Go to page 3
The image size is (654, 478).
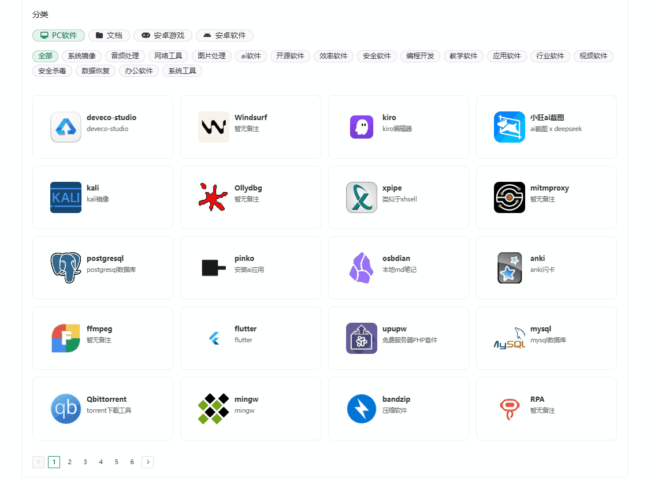tap(85, 462)
